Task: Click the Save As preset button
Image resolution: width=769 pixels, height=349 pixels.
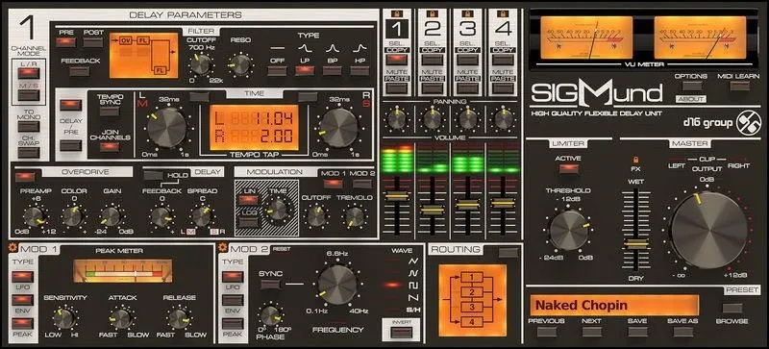Action: (682, 332)
